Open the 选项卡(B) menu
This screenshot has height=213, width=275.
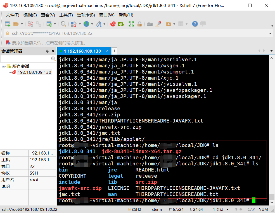click(x=86, y=15)
